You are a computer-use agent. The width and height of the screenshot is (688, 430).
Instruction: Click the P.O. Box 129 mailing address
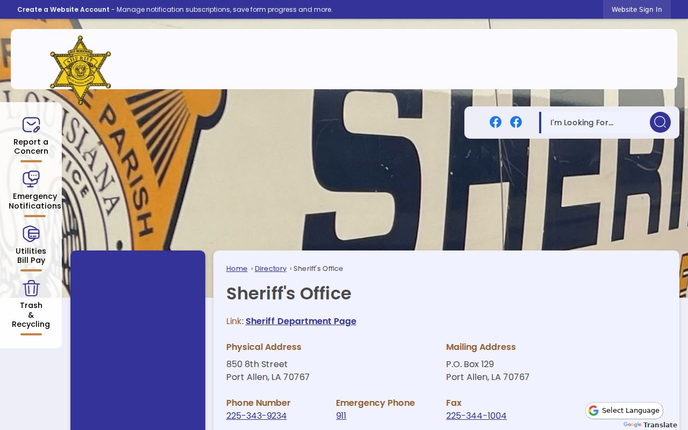[x=470, y=364]
